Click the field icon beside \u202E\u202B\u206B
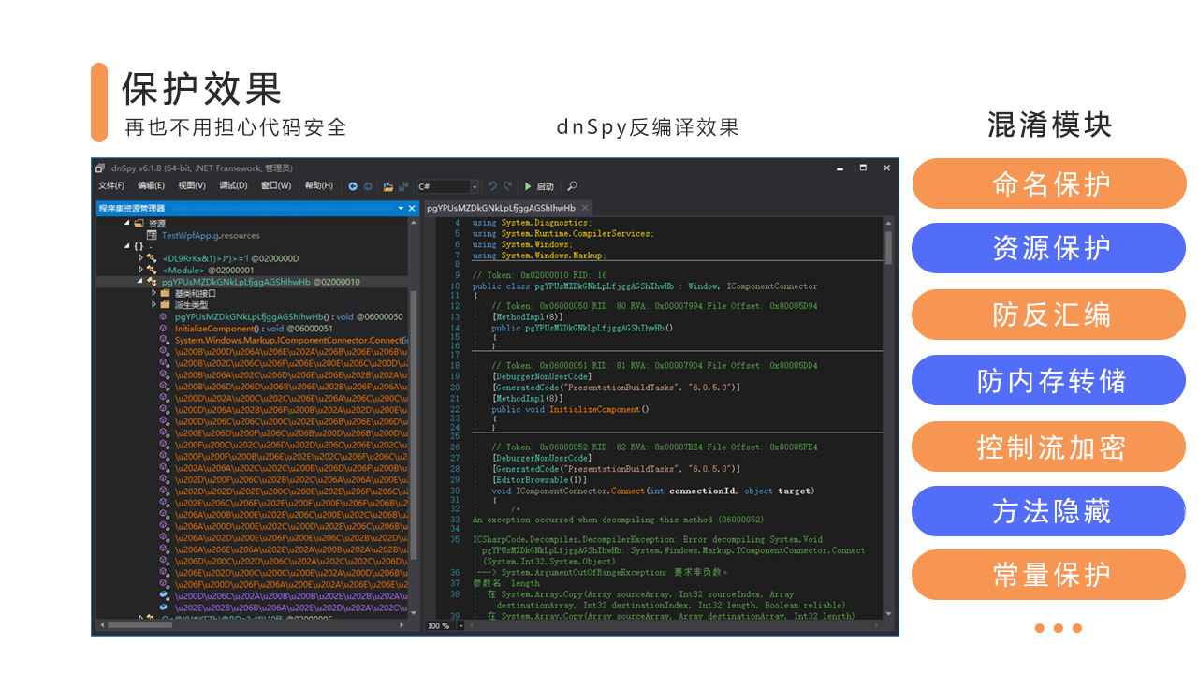1198x674 pixels. pyautogui.click(x=164, y=607)
